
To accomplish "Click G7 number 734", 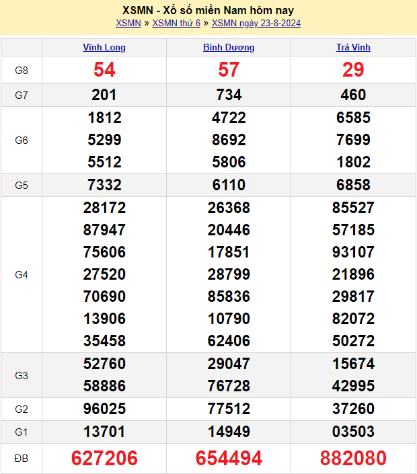I will point(229,95).
